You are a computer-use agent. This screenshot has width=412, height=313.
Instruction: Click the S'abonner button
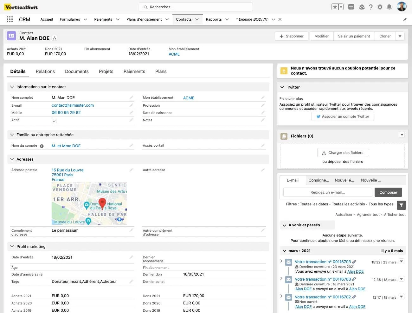pos(292,36)
